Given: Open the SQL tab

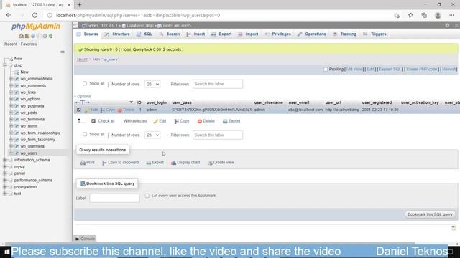Looking at the screenshot, I should pyautogui.click(x=144, y=34).
